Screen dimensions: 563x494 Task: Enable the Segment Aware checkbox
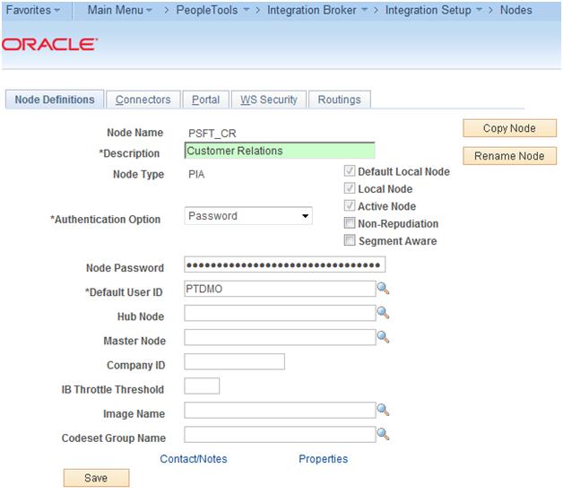350,239
